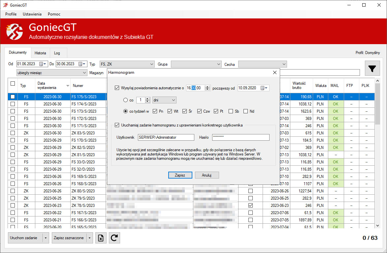Click the Anuluj button in Harmonogram
This screenshot has width=387, height=253.
(207, 175)
